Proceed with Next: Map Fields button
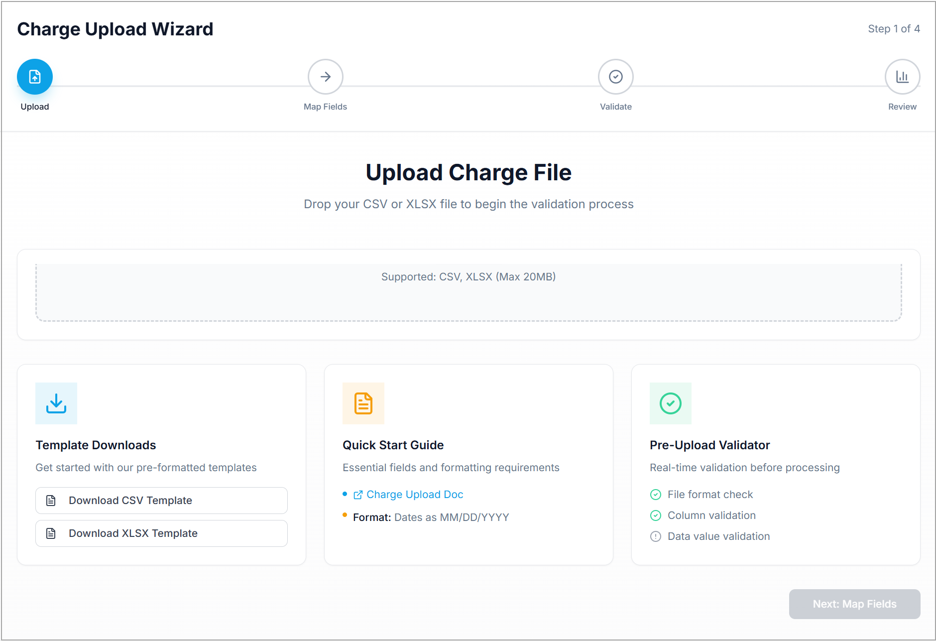936x641 pixels. coord(854,604)
